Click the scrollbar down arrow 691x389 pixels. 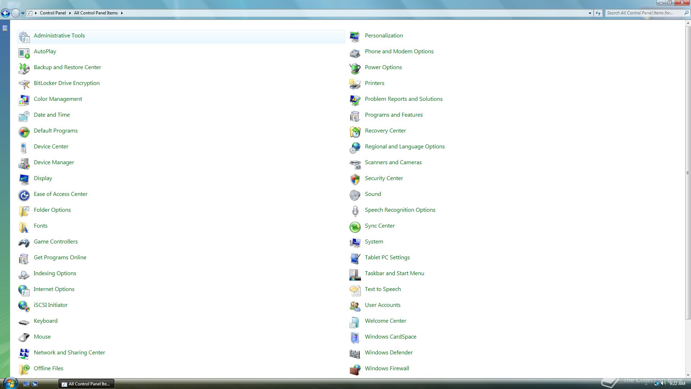(688, 375)
